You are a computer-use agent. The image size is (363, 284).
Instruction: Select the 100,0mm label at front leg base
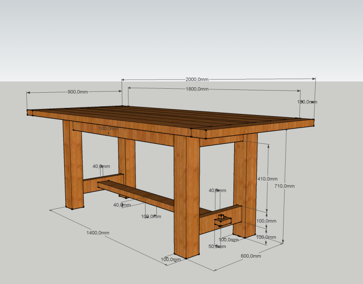171,259
